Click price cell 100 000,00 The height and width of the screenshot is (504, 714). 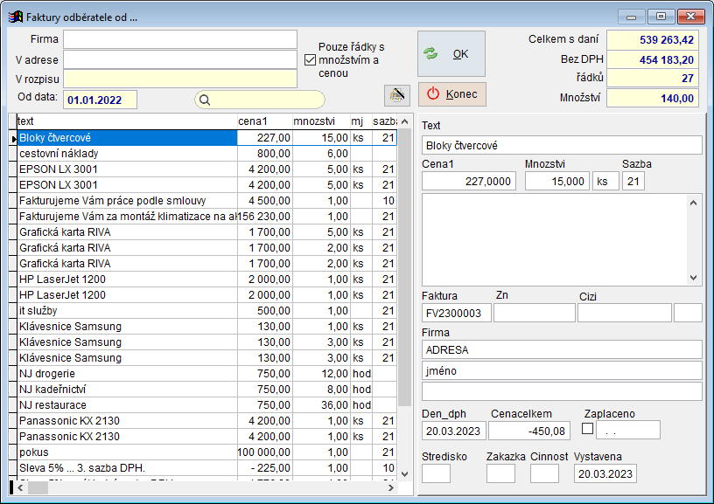pos(264,452)
